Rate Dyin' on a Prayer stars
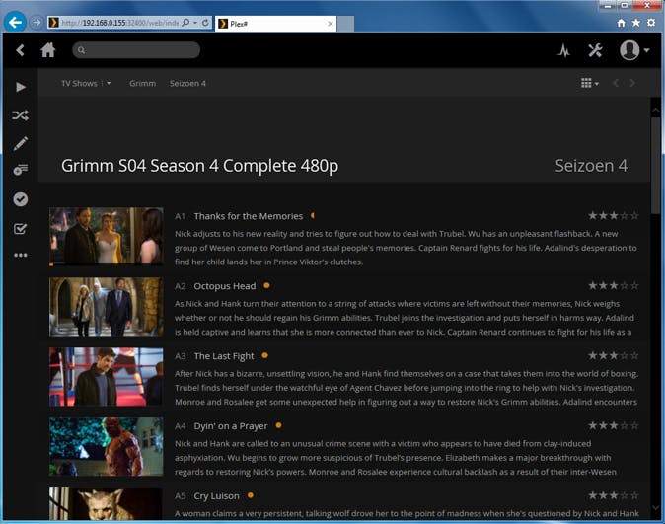This screenshot has width=665, height=524. pyautogui.click(x=614, y=425)
